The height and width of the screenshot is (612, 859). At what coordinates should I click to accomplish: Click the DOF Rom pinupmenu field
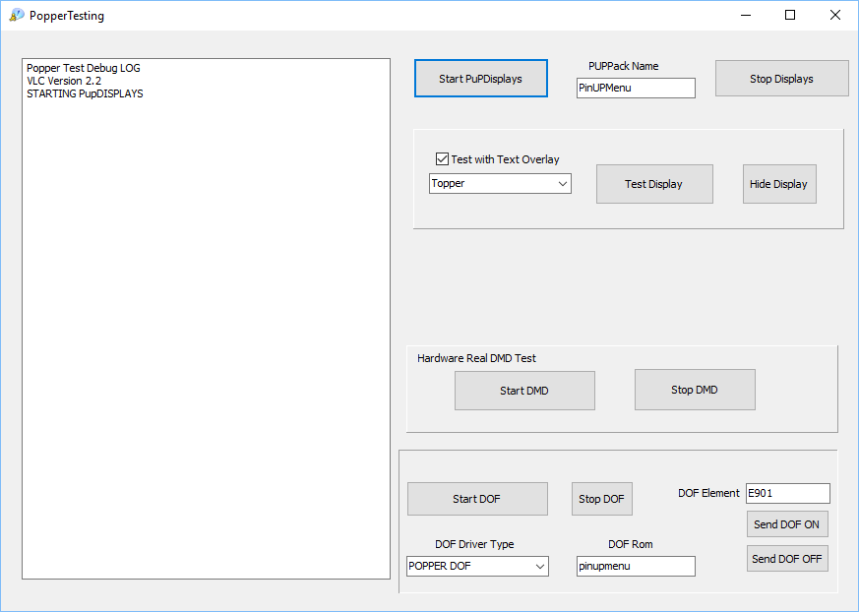tap(635, 566)
